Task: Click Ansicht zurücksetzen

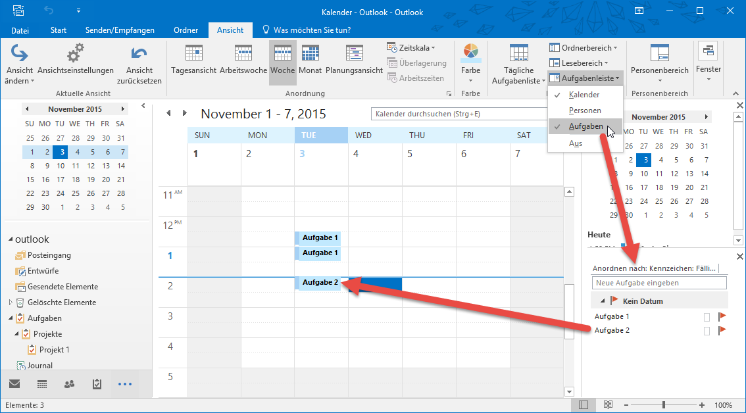Action: 139,64
